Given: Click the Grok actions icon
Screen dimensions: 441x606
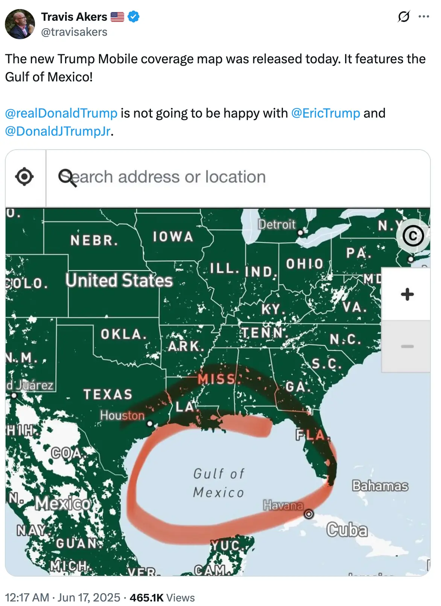Looking at the screenshot, I should click(403, 17).
